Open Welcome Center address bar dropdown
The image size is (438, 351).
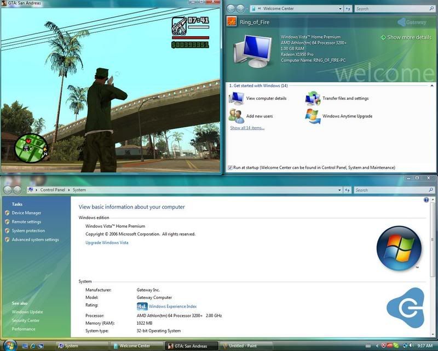pyautogui.click(x=340, y=9)
